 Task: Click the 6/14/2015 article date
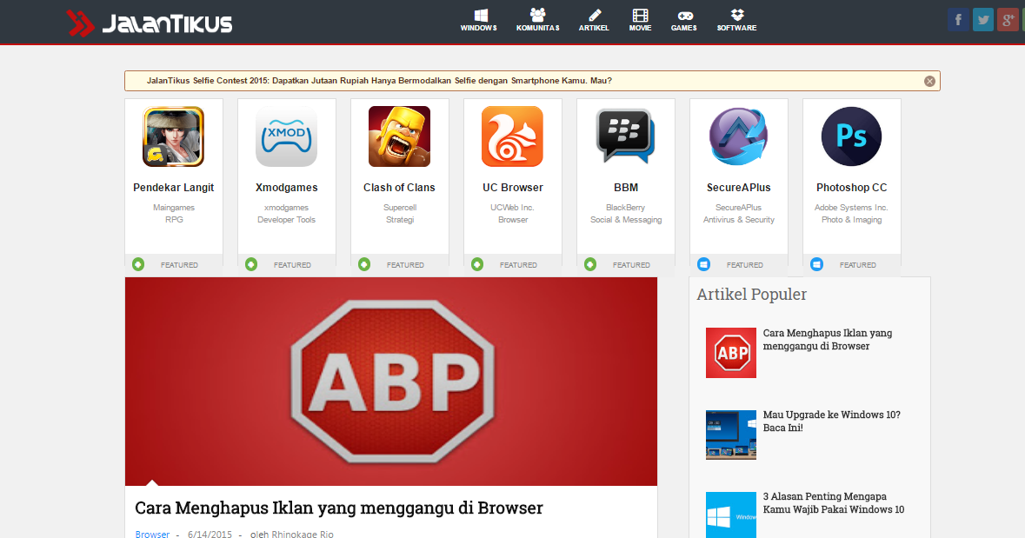coord(210,534)
